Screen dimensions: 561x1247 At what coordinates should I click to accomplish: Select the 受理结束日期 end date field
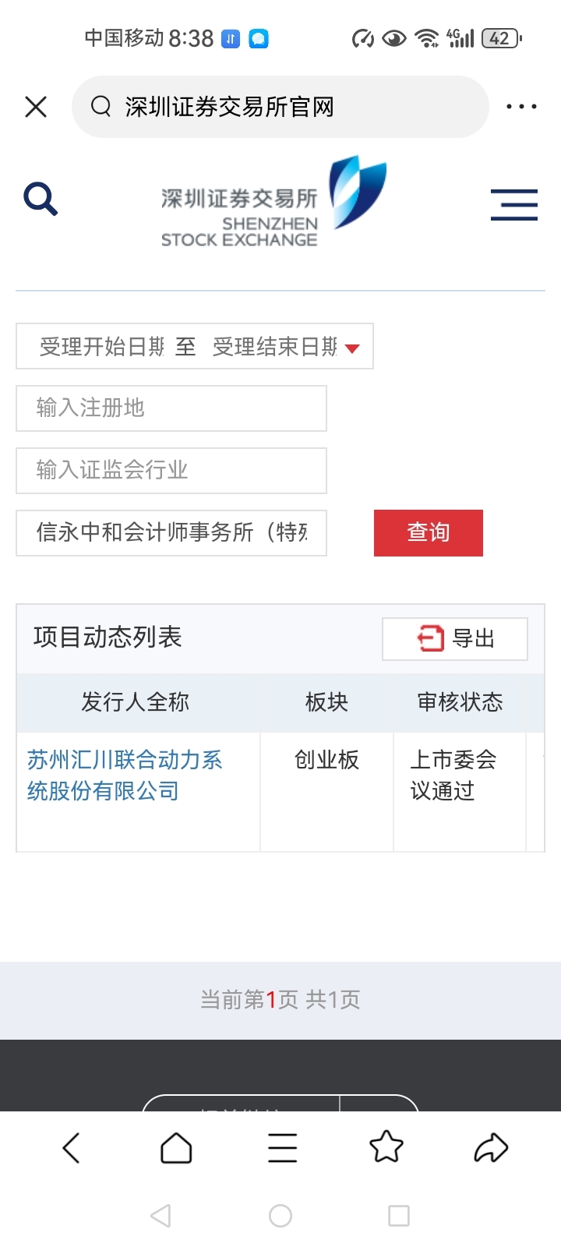coord(275,347)
